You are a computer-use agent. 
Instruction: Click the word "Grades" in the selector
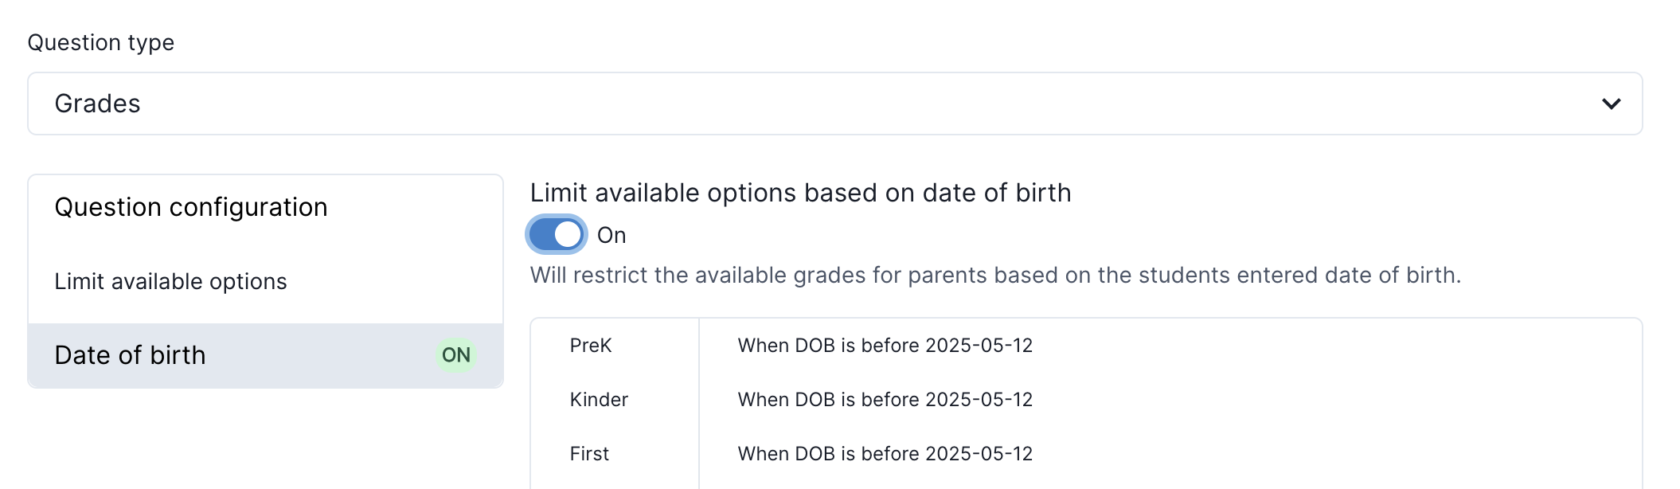pos(97,104)
